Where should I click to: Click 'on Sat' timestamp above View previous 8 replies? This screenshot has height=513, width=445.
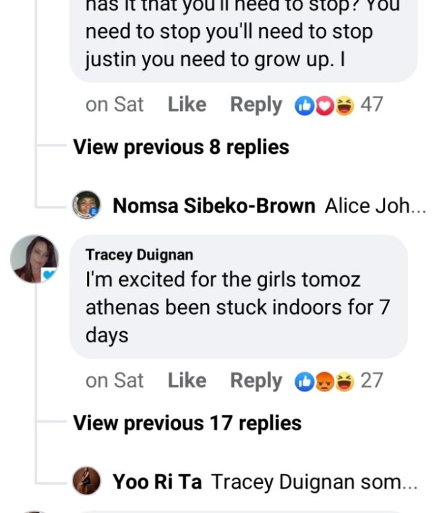(115, 105)
